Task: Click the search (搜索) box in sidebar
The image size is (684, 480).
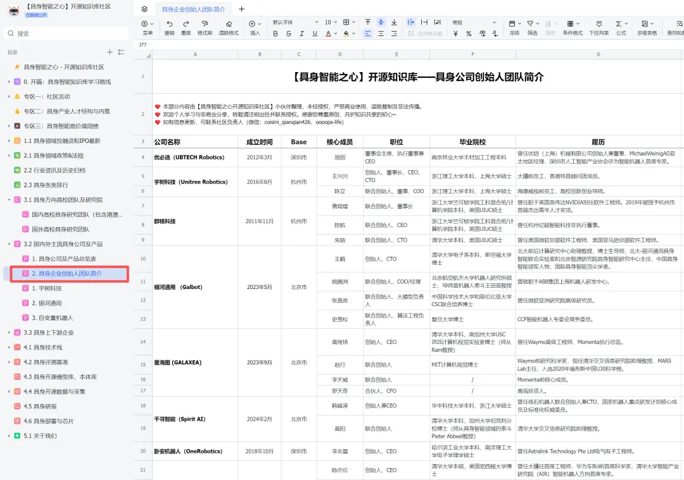Action: tap(66, 34)
